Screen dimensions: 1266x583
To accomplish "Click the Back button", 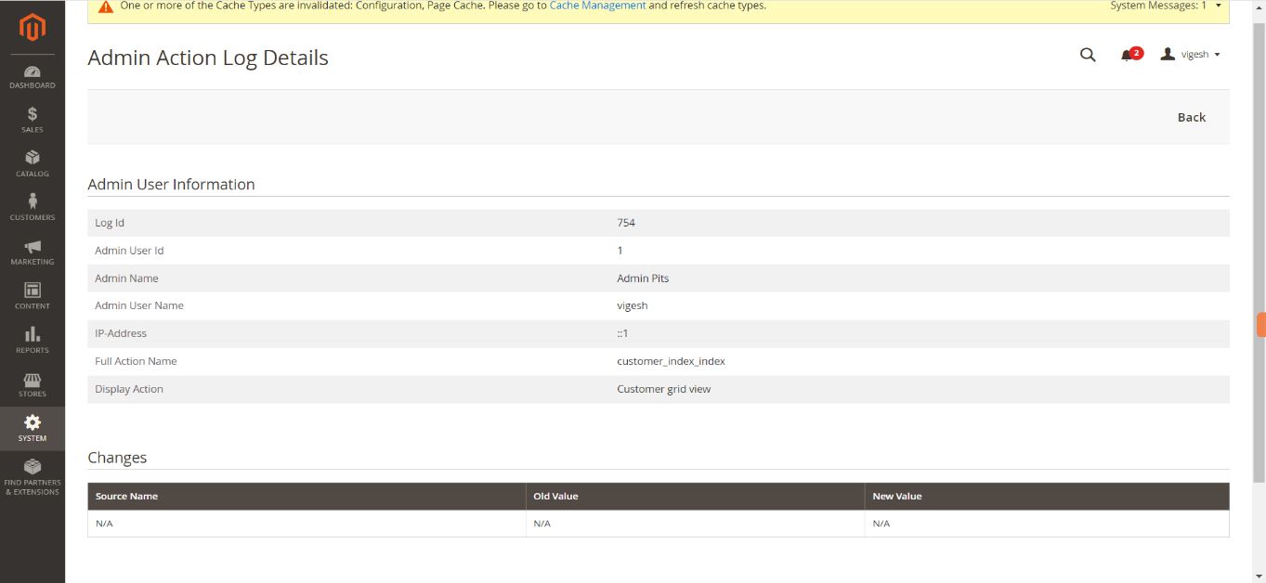I will (x=1191, y=117).
